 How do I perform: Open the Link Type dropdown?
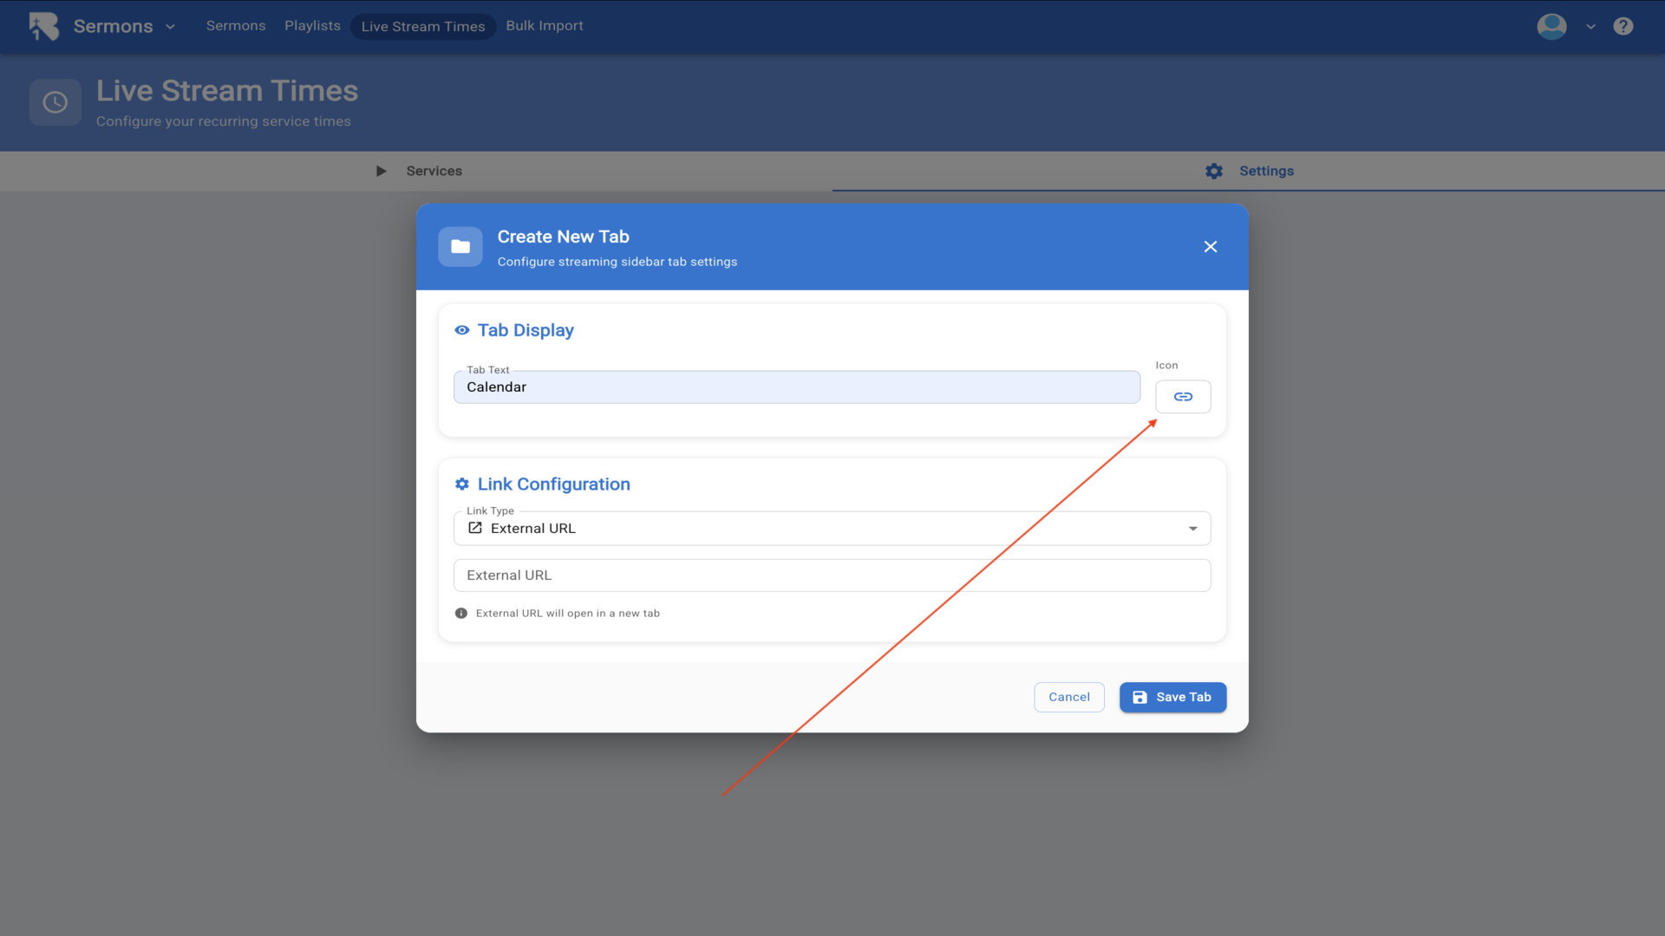tap(832, 529)
